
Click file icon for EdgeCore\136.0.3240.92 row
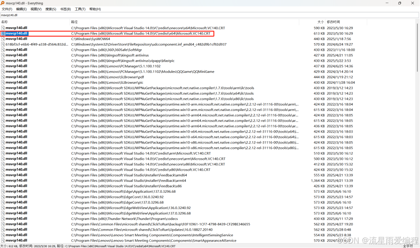click(3, 197)
